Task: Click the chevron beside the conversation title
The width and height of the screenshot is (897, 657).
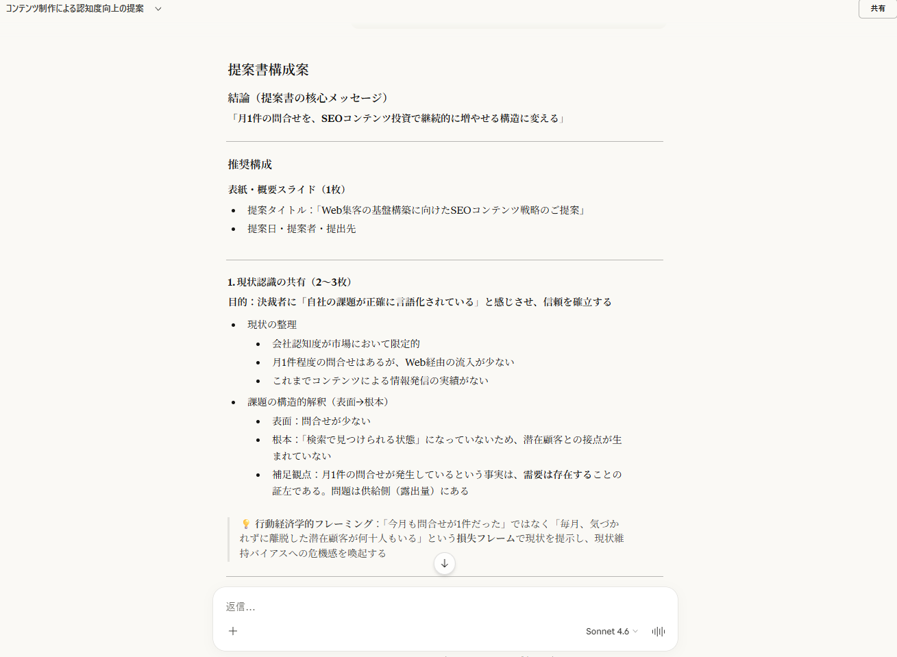Action: click(x=158, y=9)
